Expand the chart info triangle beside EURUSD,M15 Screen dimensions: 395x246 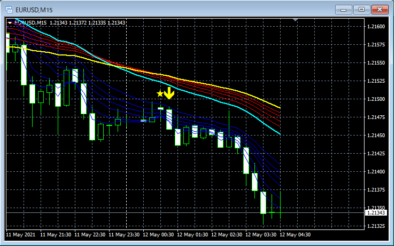click(10, 23)
